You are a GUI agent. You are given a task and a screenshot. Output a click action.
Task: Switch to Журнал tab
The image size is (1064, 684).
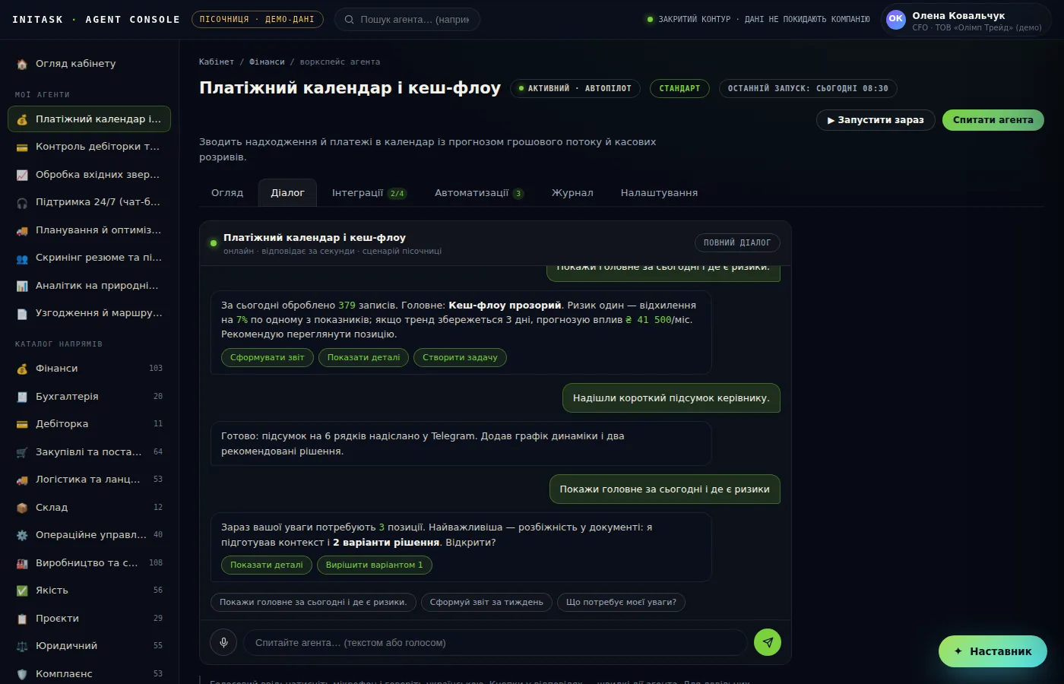[x=572, y=193]
